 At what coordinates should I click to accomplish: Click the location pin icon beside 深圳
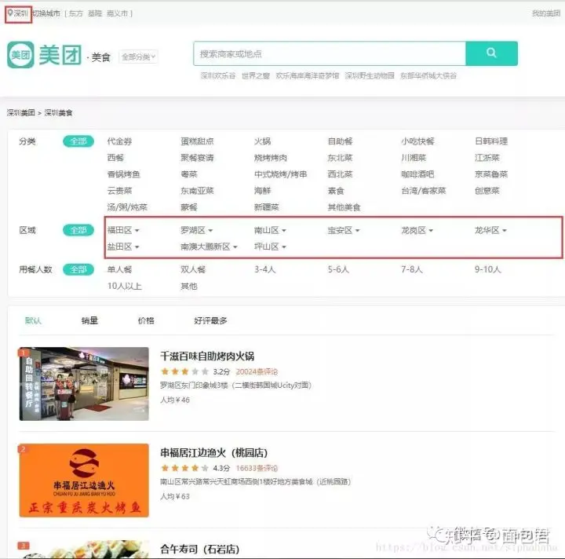pos(10,13)
